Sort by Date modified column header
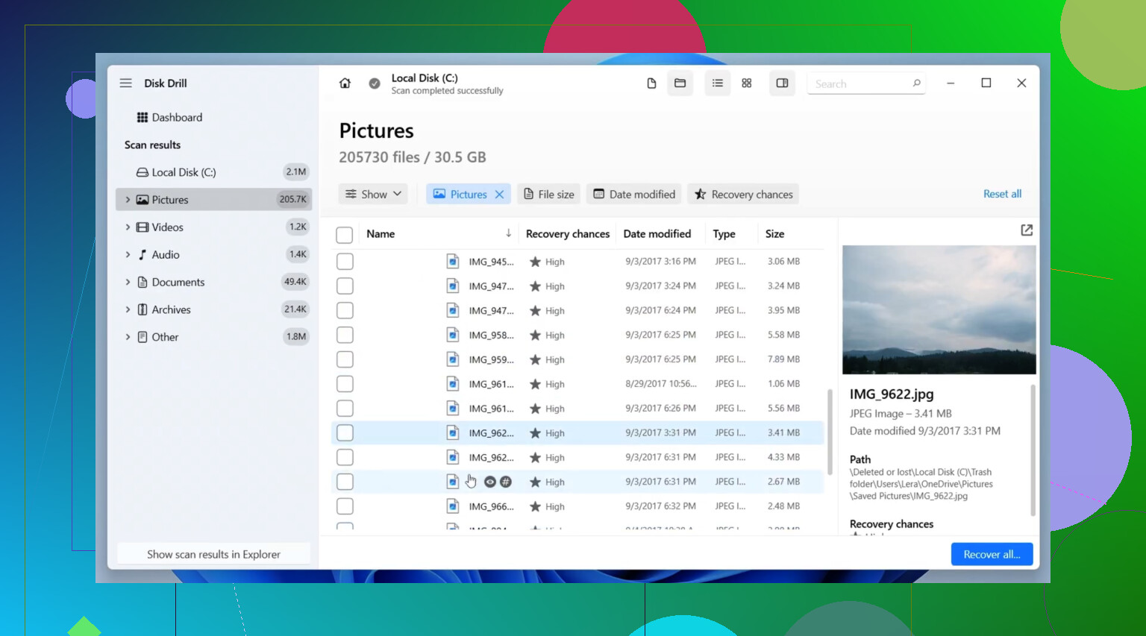The height and width of the screenshot is (636, 1146). 657,234
